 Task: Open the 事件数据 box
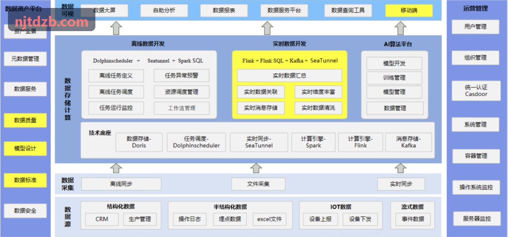point(413,219)
